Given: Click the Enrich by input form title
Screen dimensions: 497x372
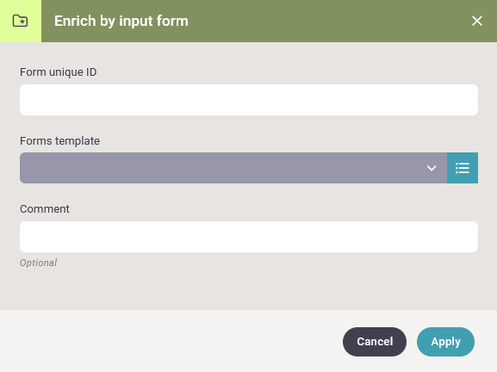Looking at the screenshot, I should (121, 21).
